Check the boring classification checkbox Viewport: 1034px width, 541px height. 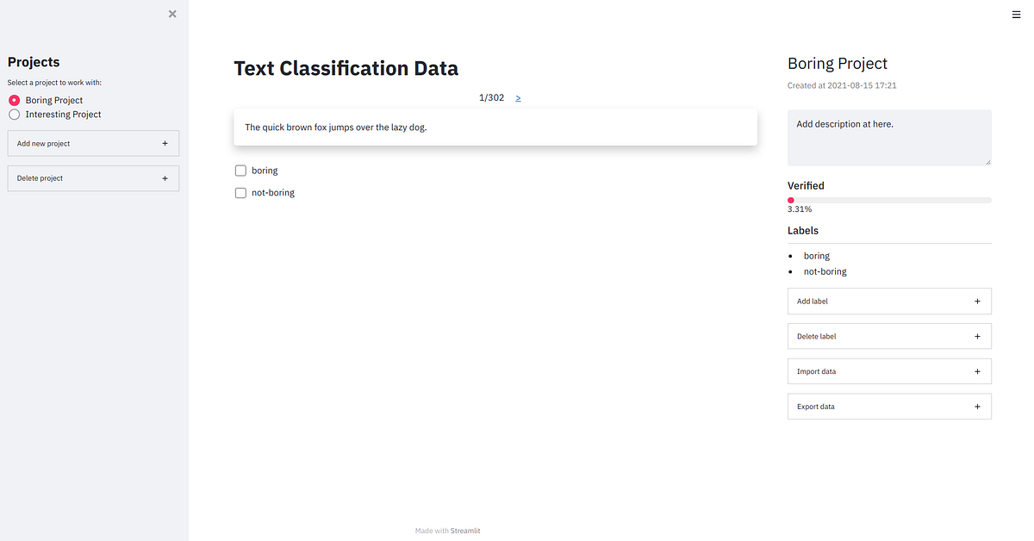240,170
